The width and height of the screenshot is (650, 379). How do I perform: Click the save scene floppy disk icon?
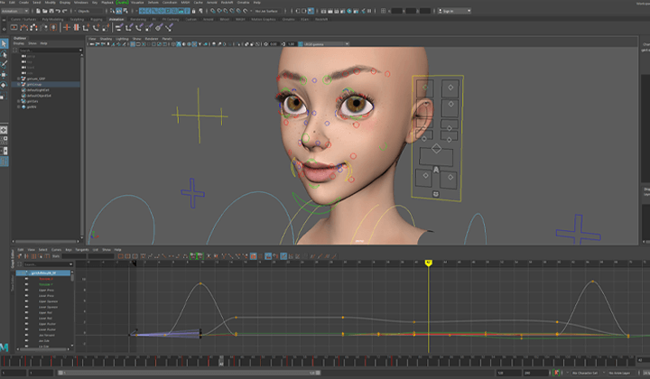(x=51, y=11)
